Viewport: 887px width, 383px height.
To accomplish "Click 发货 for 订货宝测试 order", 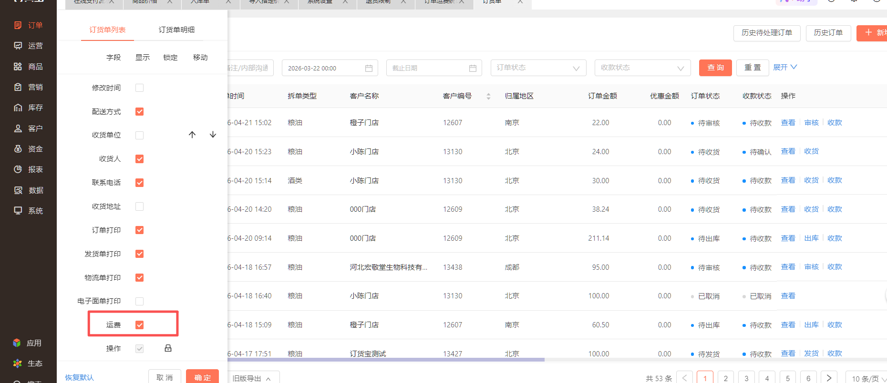I will pyautogui.click(x=811, y=354).
